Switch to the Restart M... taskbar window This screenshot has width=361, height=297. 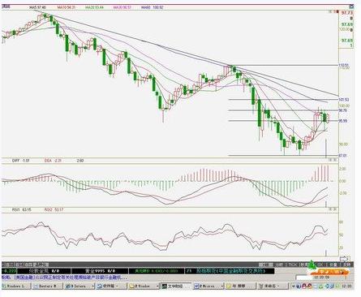48,286
